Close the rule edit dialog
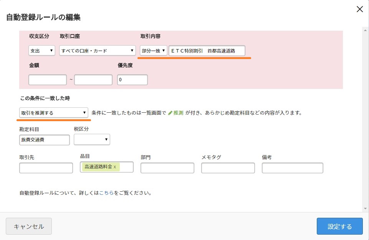The image size is (369, 240). pos(359,9)
